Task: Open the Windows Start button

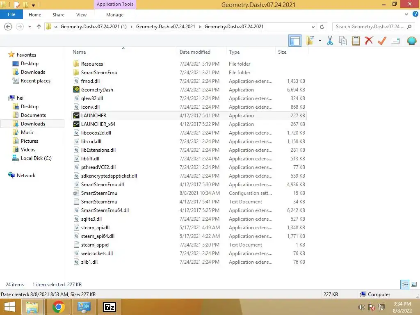Action: 10,307
